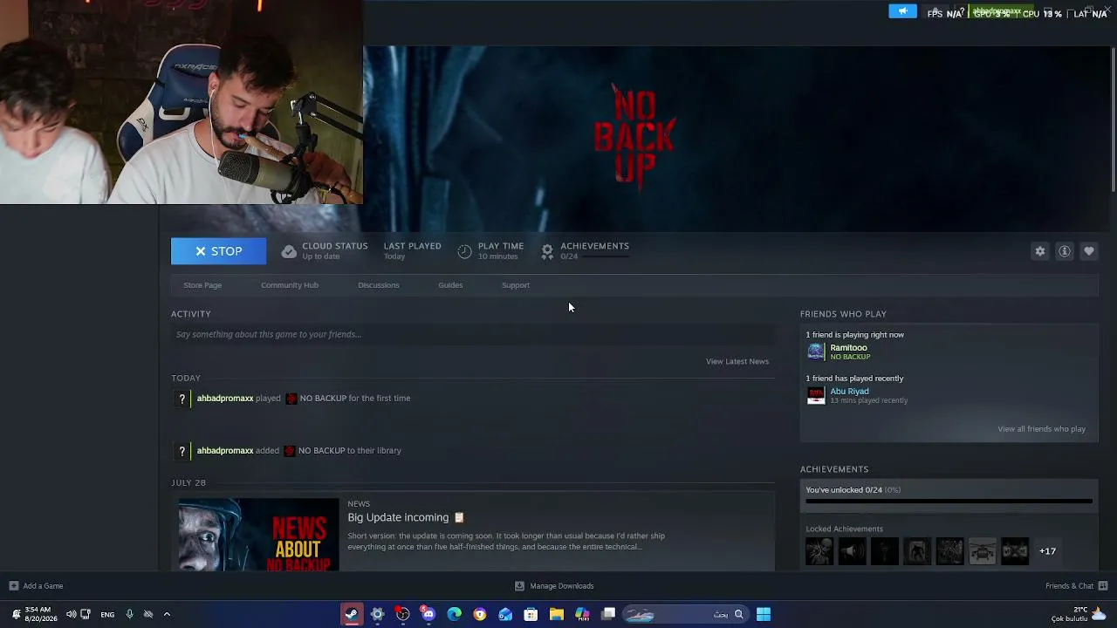Go to the Discussions tab
This screenshot has height=628, width=1117.
[x=379, y=285]
